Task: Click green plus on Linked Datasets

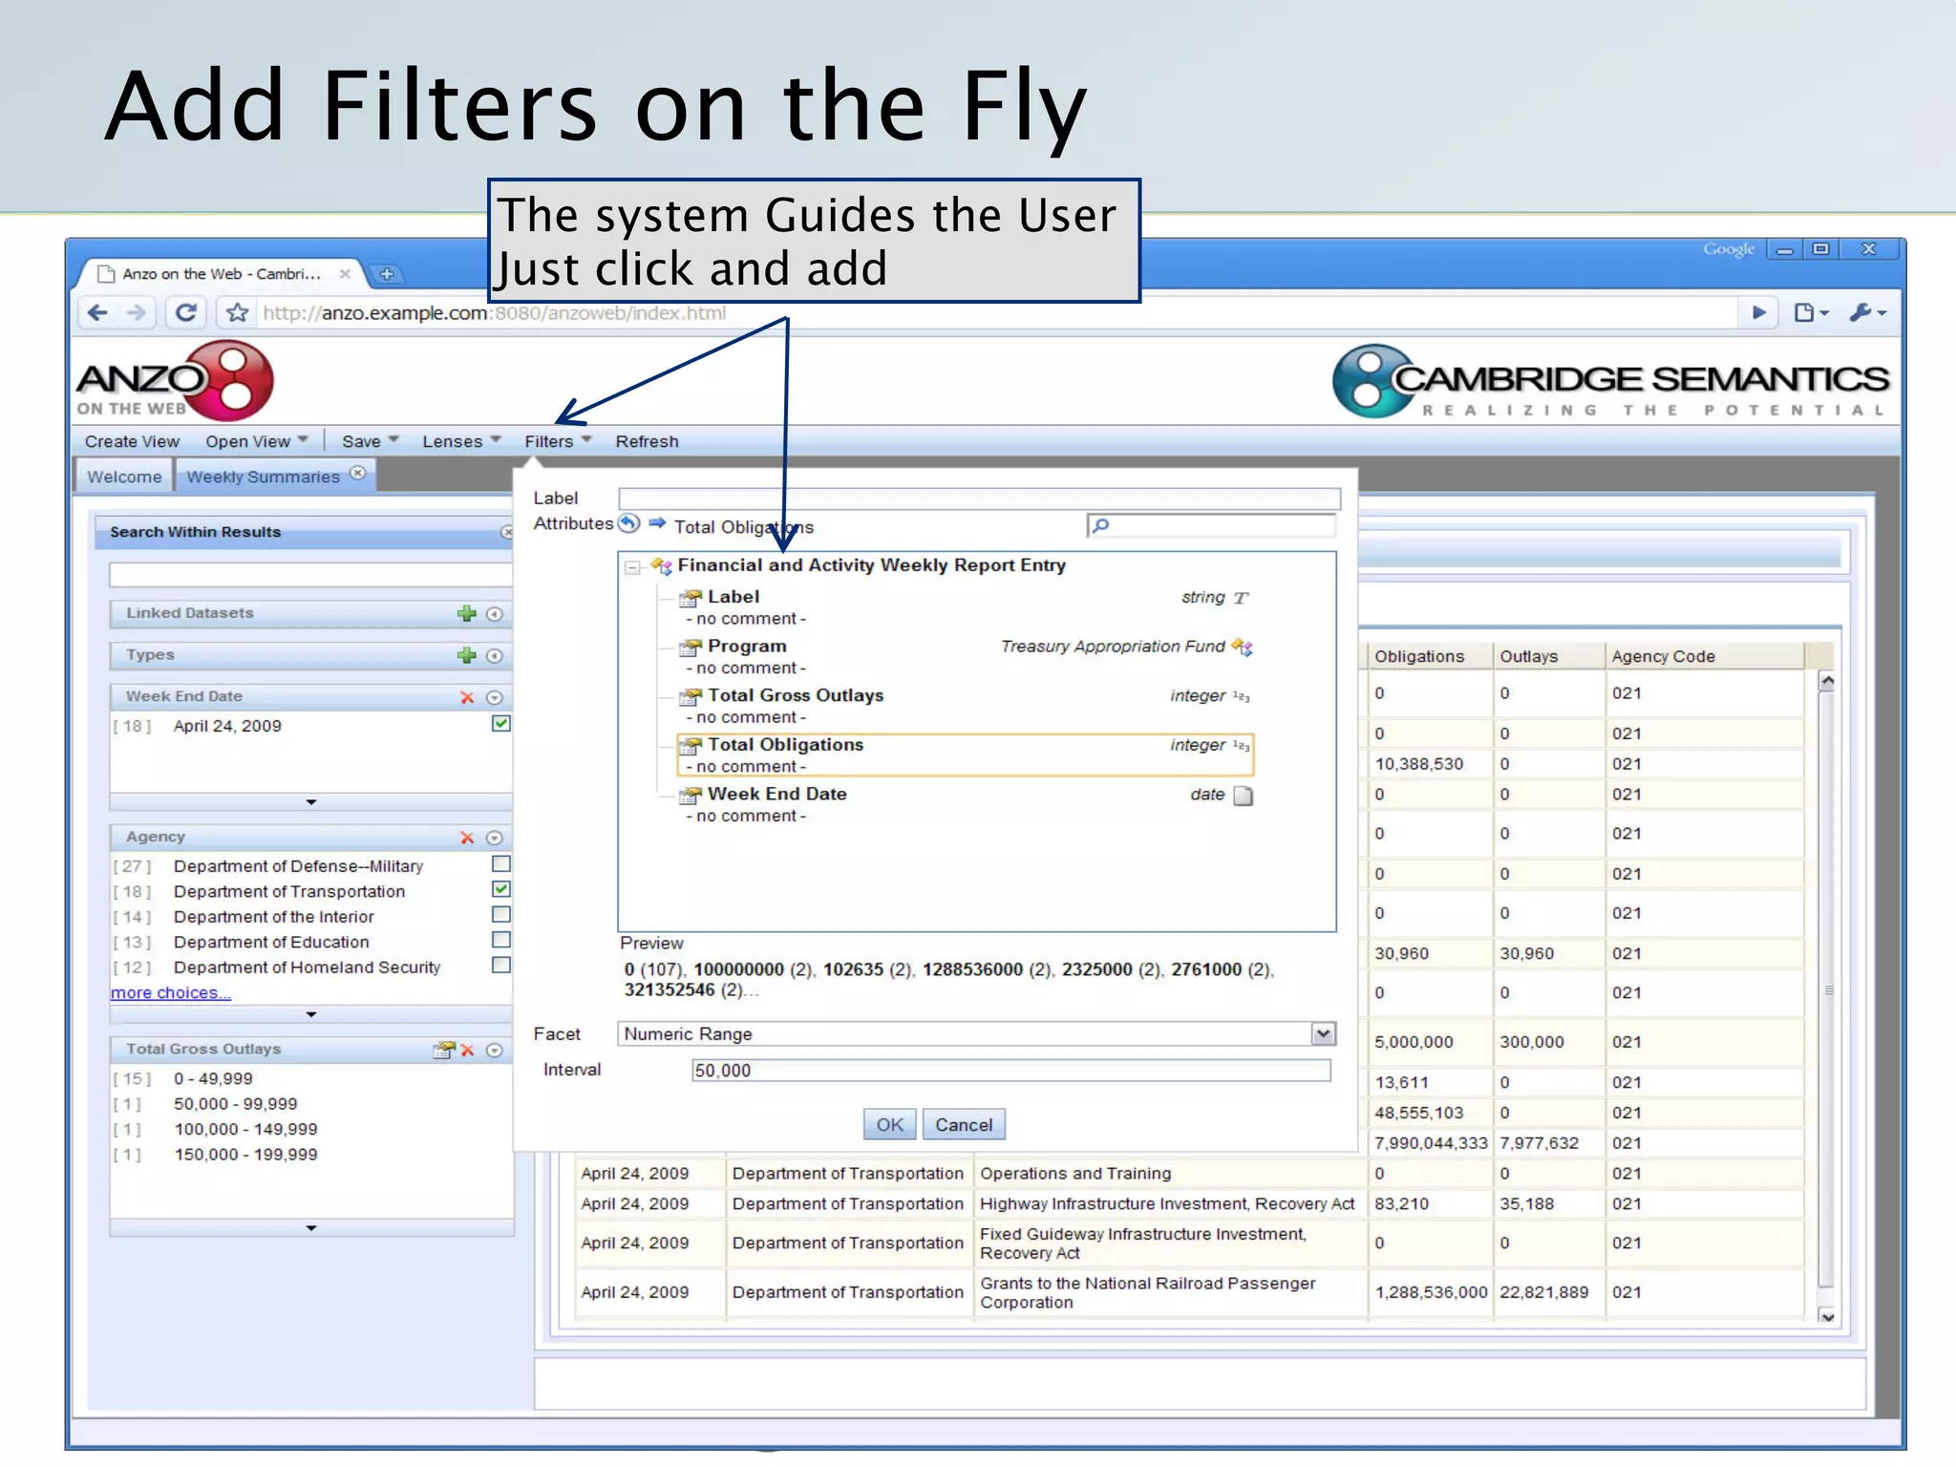Action: (x=466, y=613)
